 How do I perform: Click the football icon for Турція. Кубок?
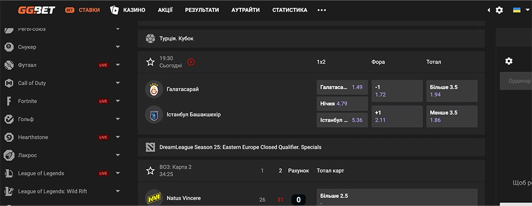click(x=151, y=39)
